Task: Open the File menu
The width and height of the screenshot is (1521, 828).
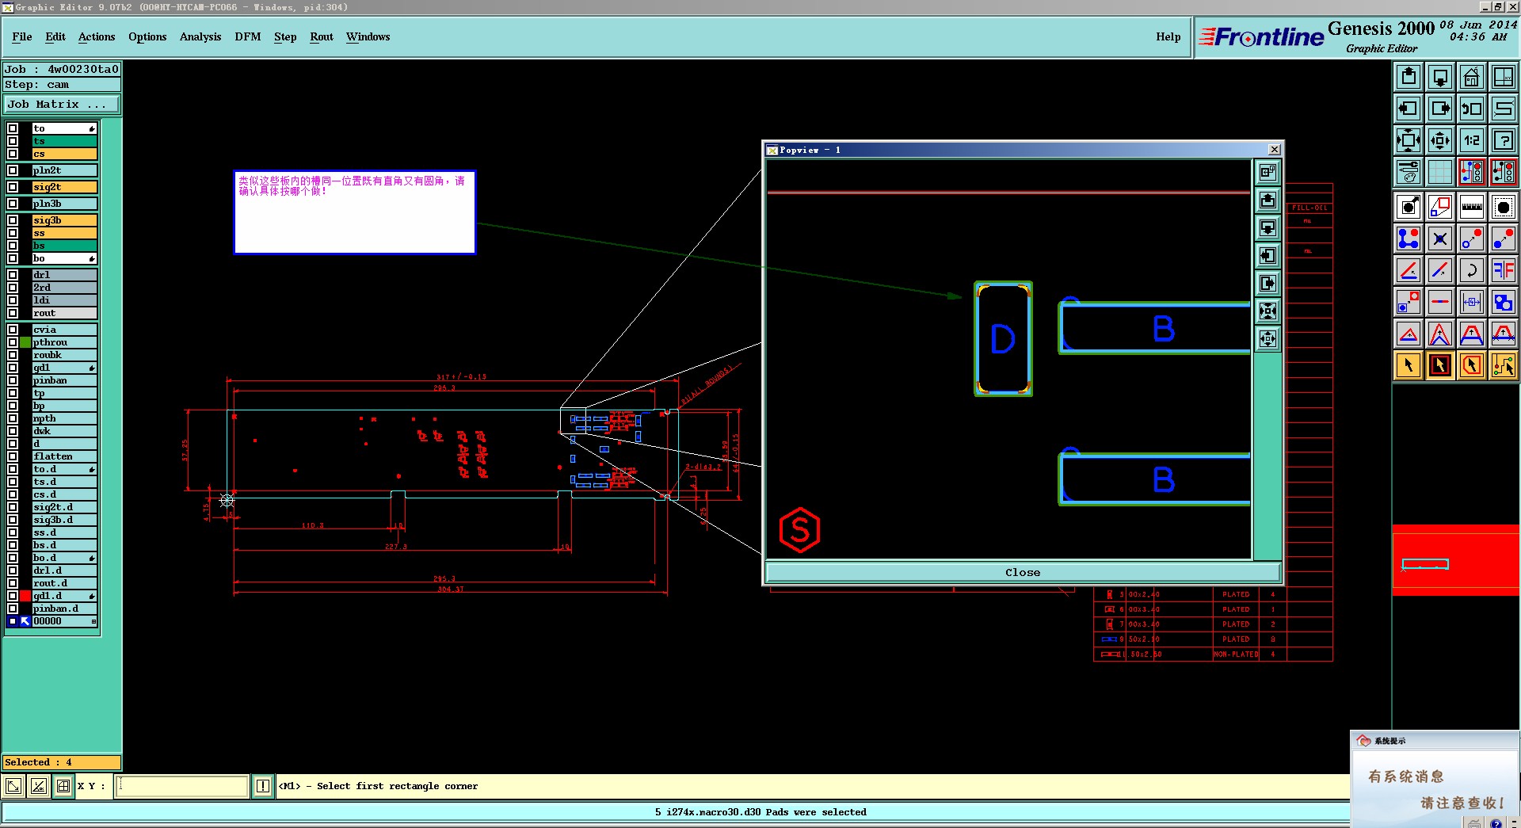Action: [x=22, y=36]
